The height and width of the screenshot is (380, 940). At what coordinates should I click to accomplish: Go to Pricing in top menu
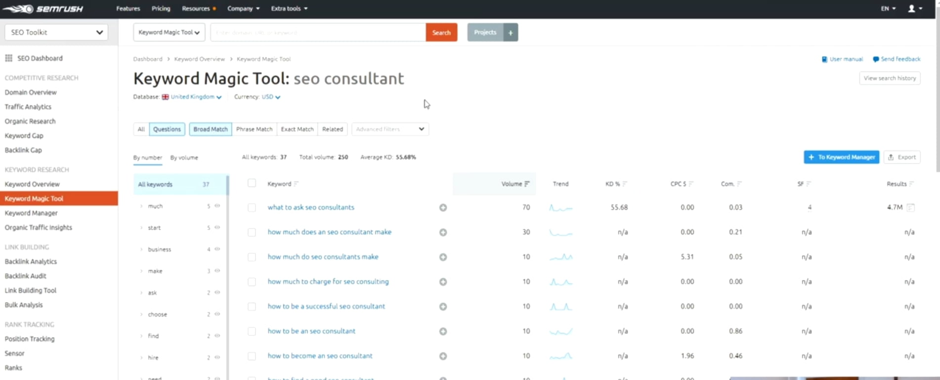click(161, 8)
